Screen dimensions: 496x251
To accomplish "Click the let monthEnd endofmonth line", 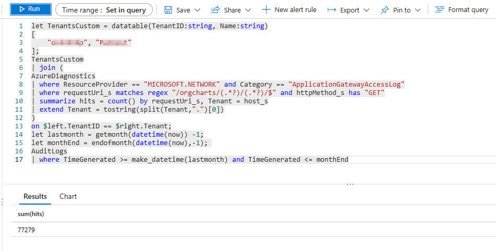I will 119,143.
